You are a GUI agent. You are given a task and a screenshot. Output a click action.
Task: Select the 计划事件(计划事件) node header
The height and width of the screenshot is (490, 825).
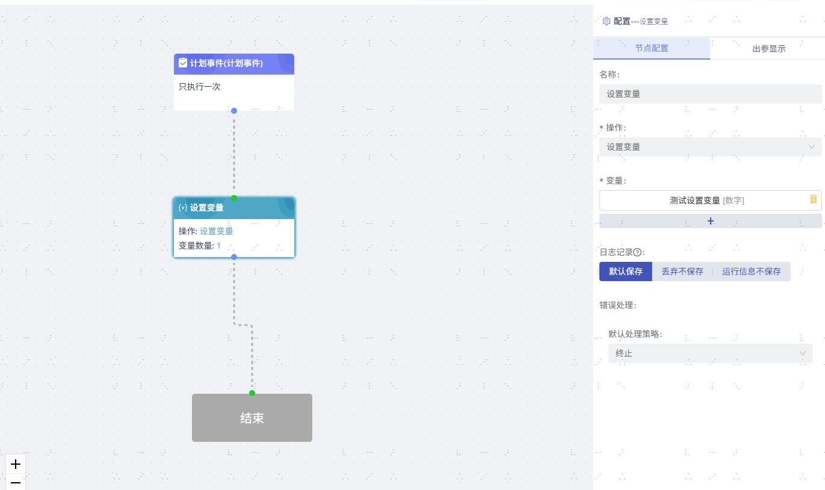pyautogui.click(x=234, y=64)
